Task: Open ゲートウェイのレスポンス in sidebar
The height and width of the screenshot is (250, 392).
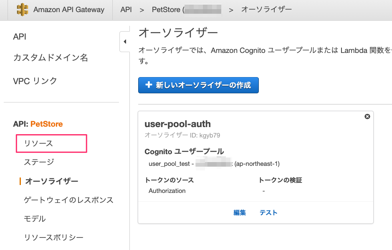Action: tap(68, 200)
